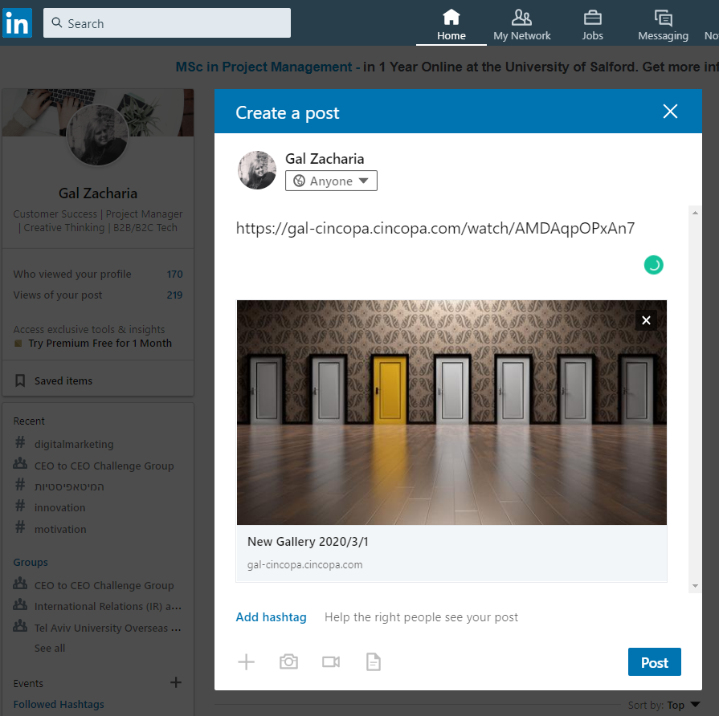Open the Anyone visibility dropdown

pyautogui.click(x=331, y=181)
